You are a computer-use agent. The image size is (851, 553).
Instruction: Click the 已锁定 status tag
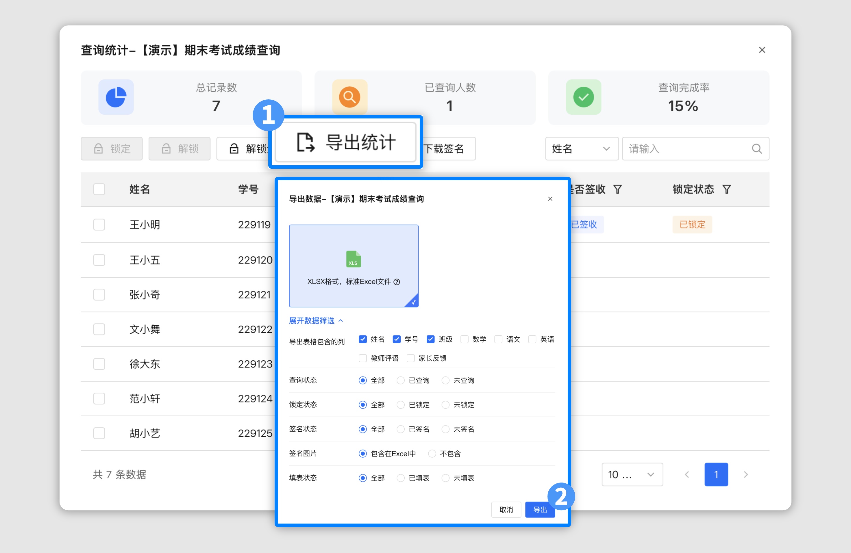(x=692, y=224)
